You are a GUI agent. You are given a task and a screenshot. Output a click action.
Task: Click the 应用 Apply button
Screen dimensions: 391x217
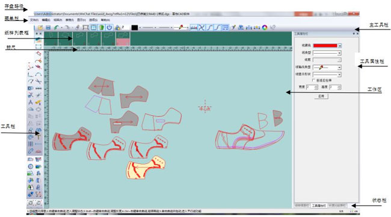[321, 96]
